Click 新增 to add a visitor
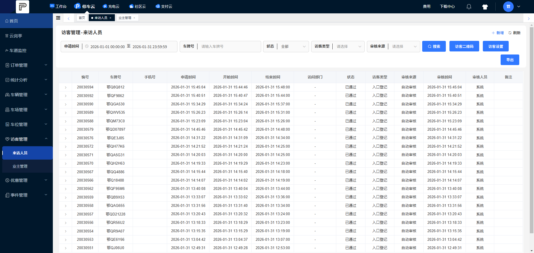 (x=498, y=33)
